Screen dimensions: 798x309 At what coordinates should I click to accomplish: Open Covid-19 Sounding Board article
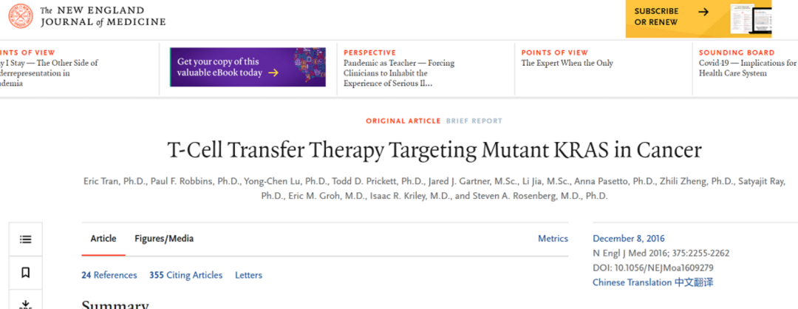pyautogui.click(x=748, y=68)
